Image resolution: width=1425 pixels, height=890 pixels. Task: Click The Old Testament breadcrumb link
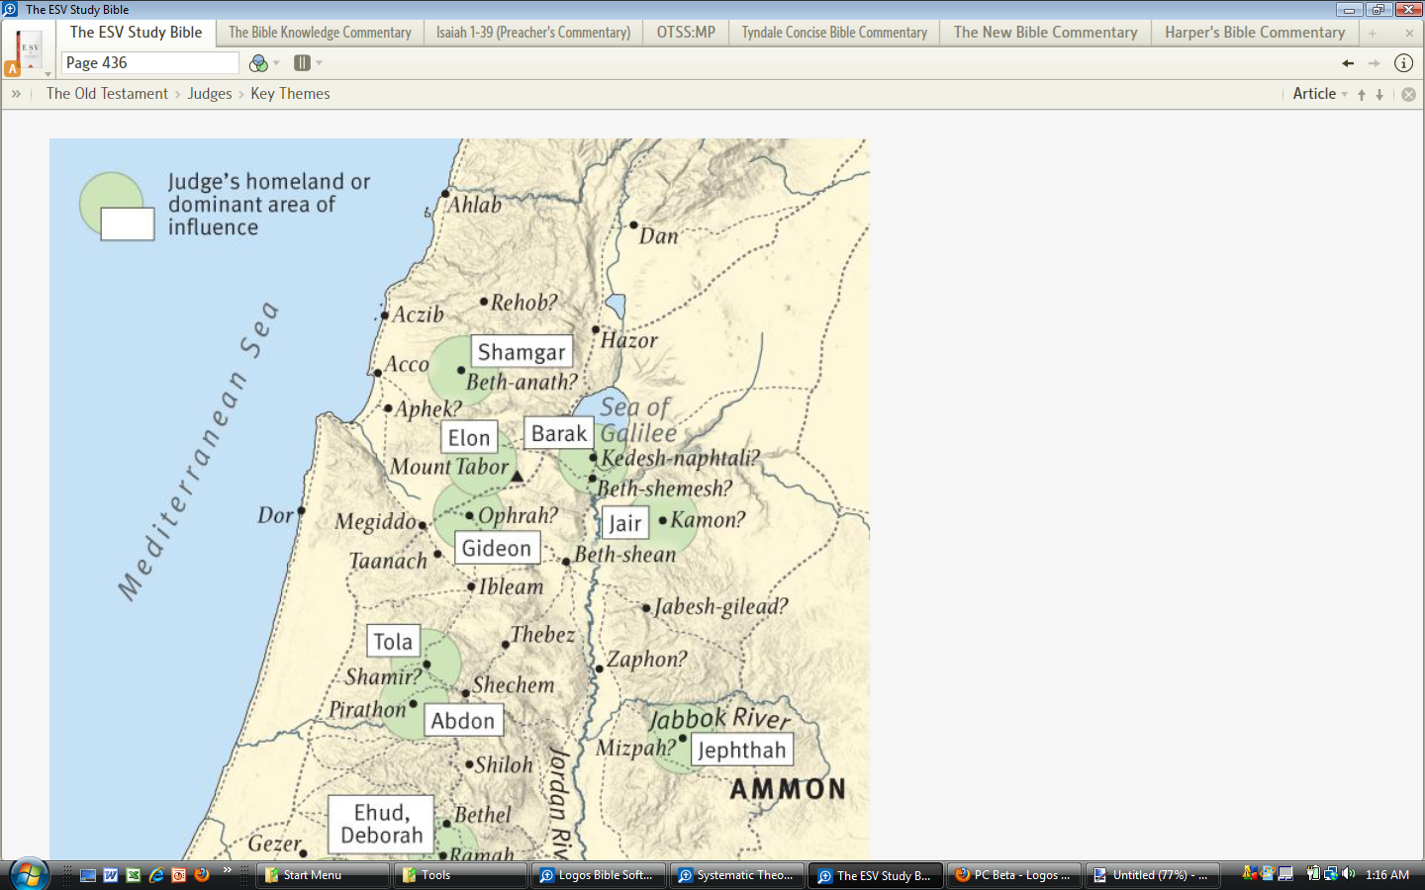[x=107, y=94]
